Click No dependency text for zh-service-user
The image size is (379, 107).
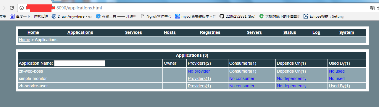[292, 86]
